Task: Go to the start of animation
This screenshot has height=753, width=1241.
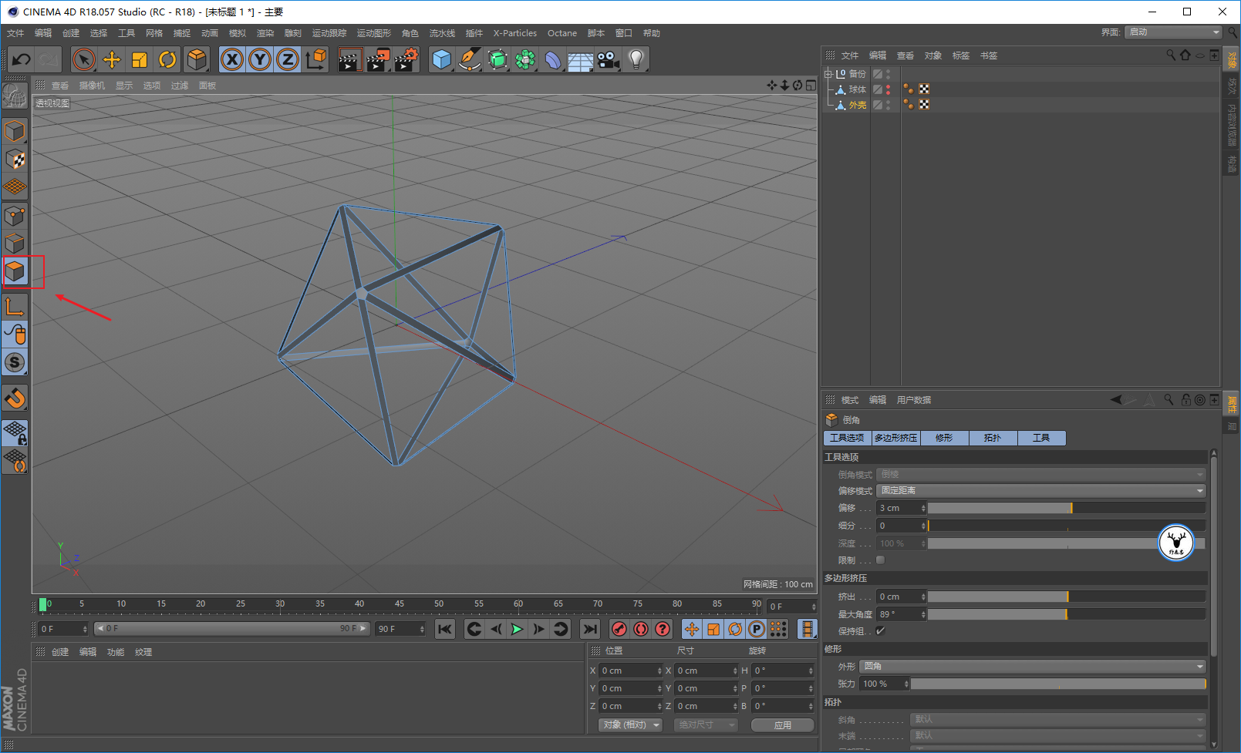Action: (445, 629)
